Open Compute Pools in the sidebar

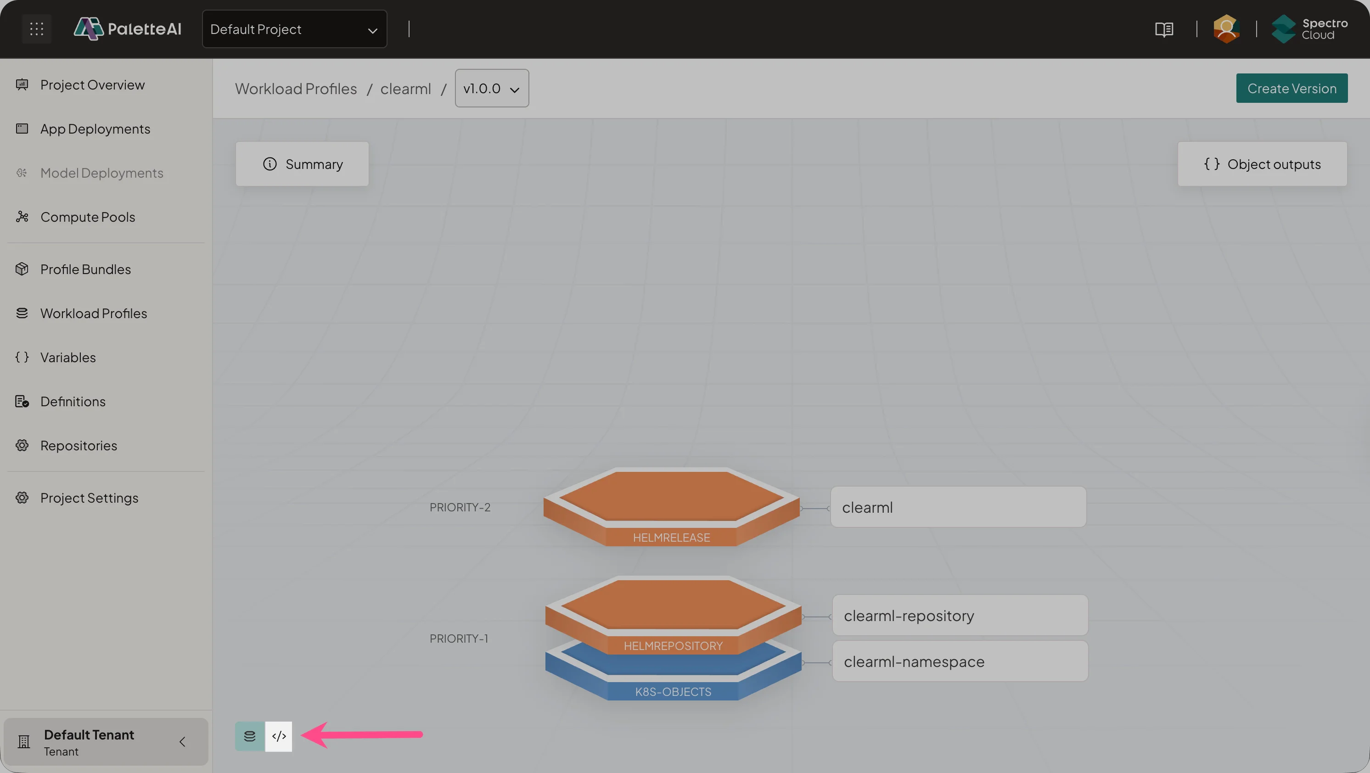tap(88, 217)
